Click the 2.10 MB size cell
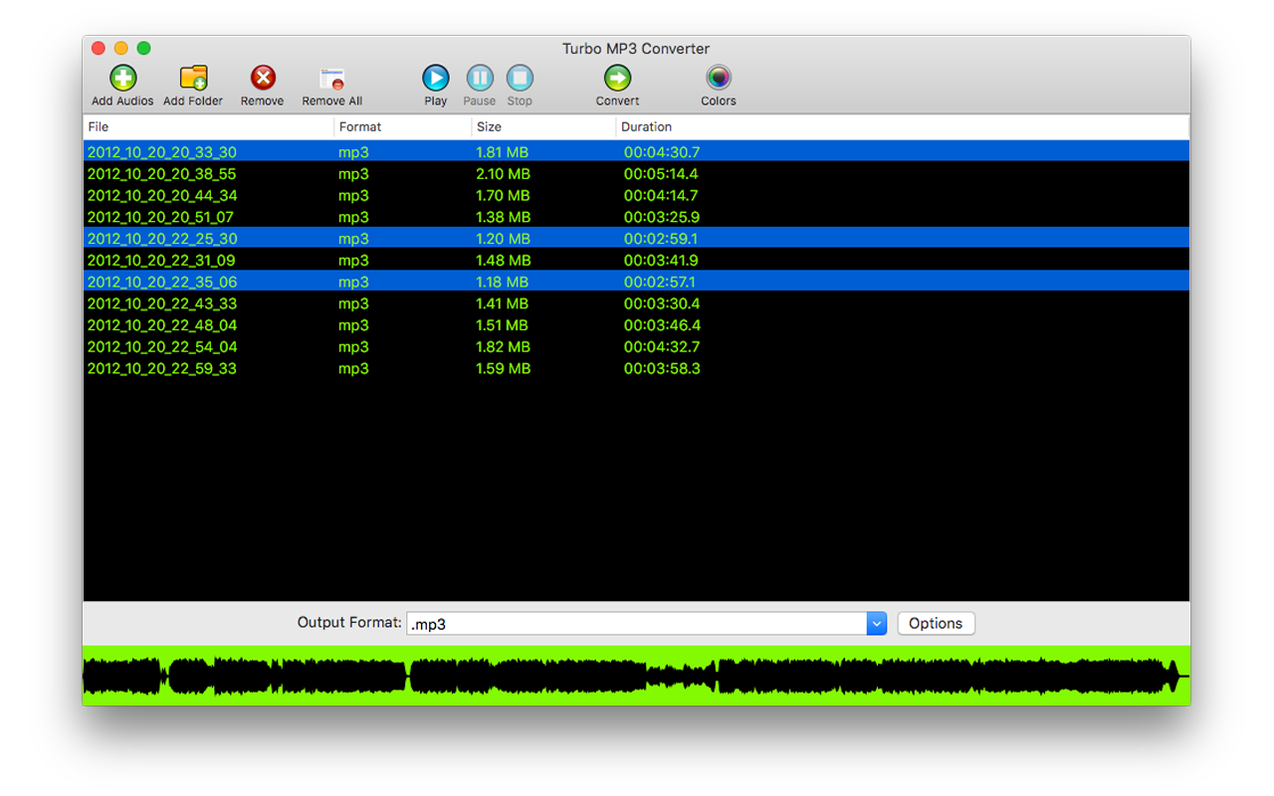 (x=504, y=174)
